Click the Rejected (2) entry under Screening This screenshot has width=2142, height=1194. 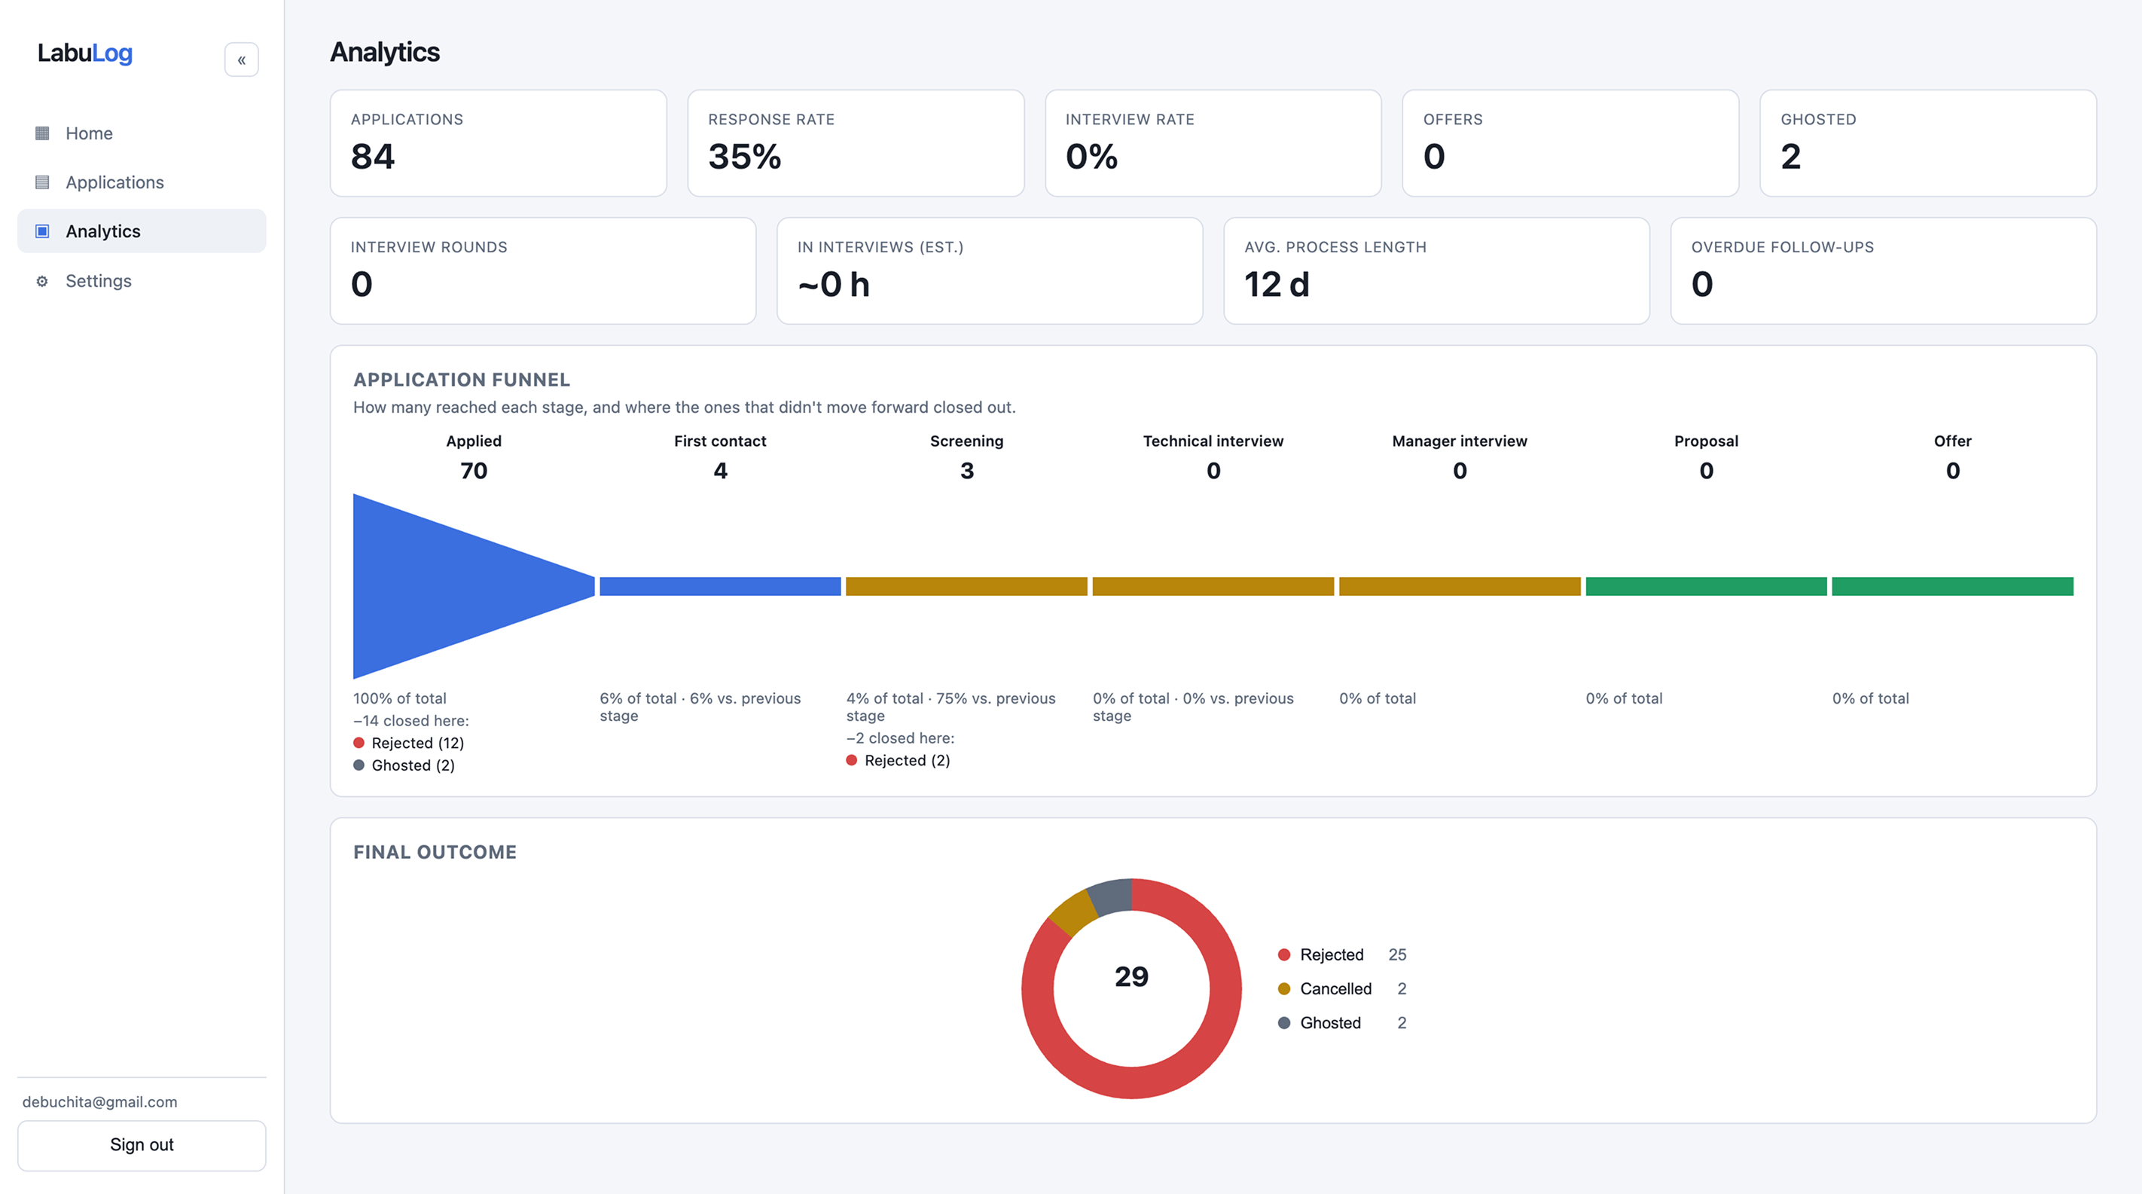click(898, 760)
